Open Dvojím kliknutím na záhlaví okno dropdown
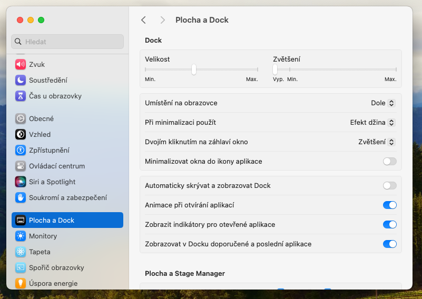Viewport: 422px width, 299px height. pos(377,142)
